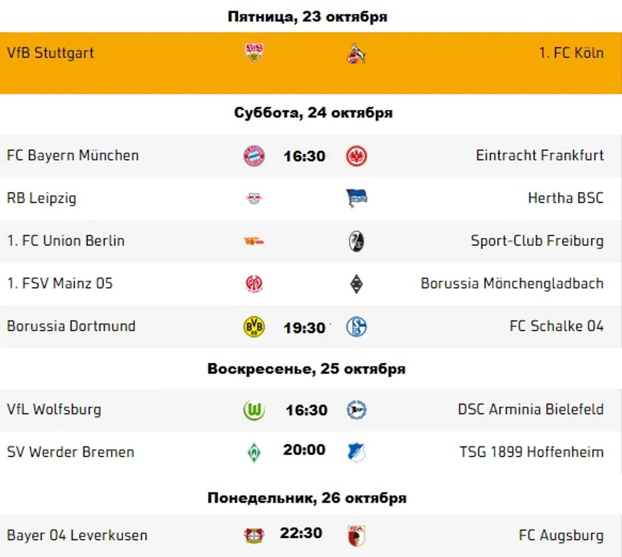This screenshot has height=557, width=622.
Task: Click the VfB Stuttgart crest icon
Action: [x=254, y=53]
